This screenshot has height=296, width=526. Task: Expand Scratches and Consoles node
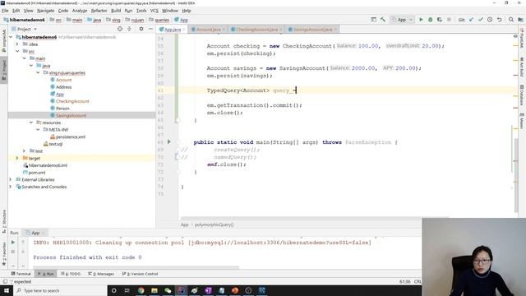click(11, 187)
